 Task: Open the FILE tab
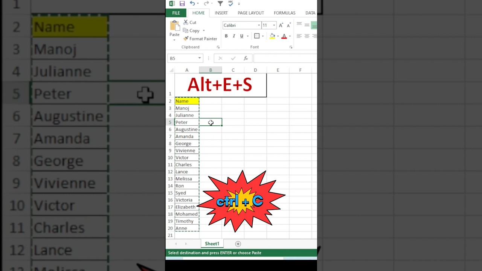176,13
